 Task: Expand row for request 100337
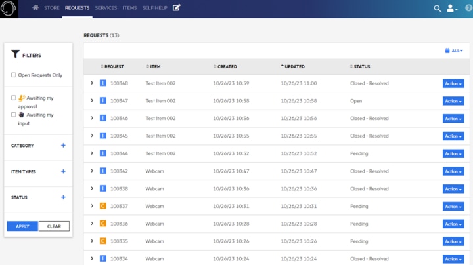point(92,206)
